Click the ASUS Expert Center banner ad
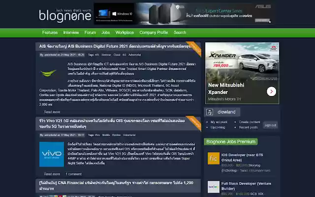The width and height of the screenshot is (315, 197). pyautogui.click(x=184, y=14)
